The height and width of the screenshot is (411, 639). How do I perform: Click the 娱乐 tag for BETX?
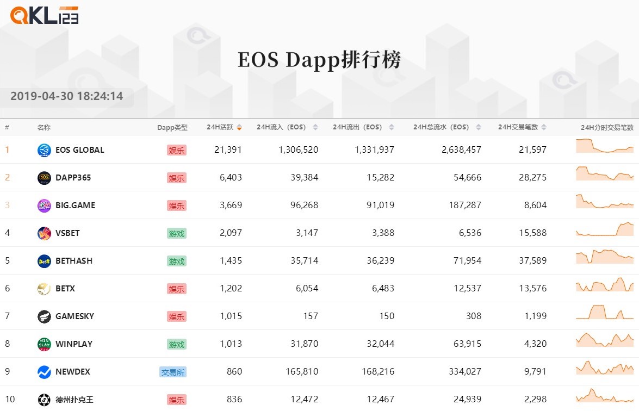(x=176, y=289)
